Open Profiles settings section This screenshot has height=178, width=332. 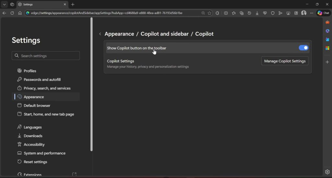point(46,71)
